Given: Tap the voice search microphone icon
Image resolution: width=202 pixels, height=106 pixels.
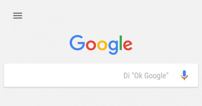Looking at the screenshot, I should [x=184, y=75].
